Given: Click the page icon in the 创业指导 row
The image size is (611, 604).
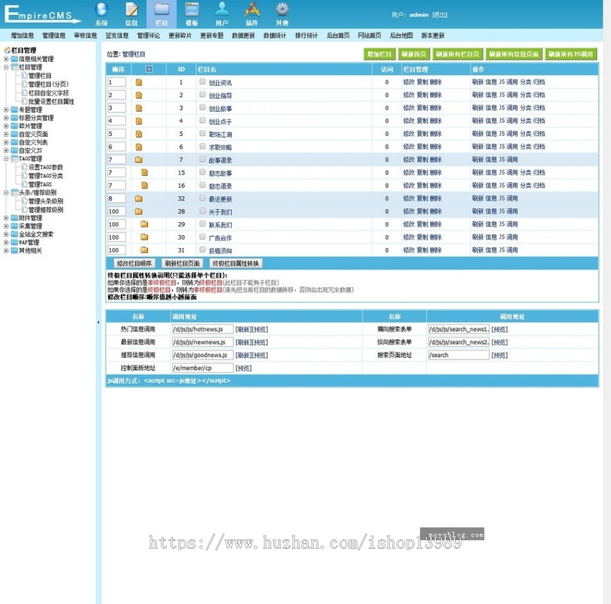Looking at the screenshot, I should tap(138, 95).
